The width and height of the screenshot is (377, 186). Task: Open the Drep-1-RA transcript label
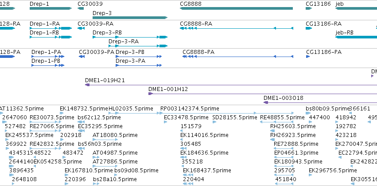coord(45,24)
